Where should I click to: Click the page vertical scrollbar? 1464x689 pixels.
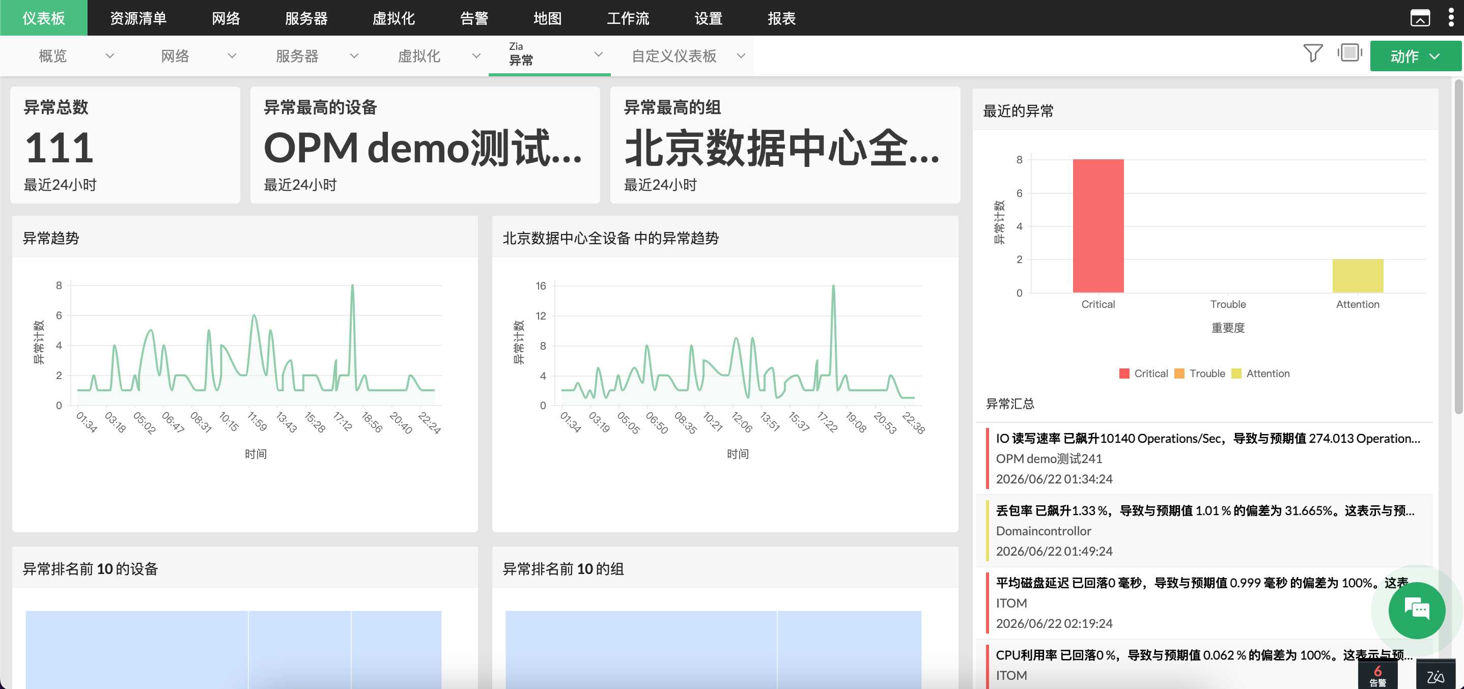[x=1458, y=247]
